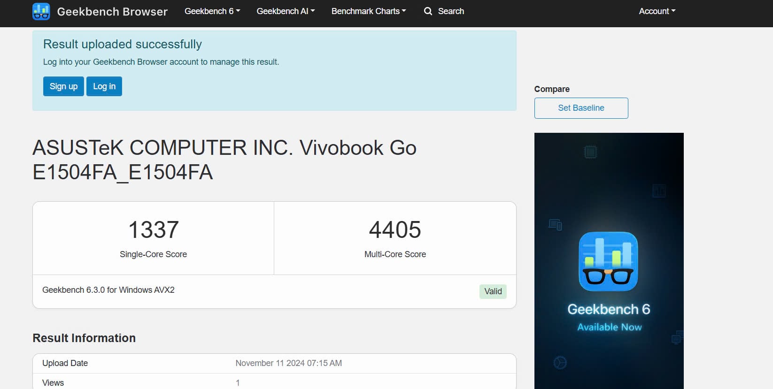Click the Result uploaded successfully heading

pyautogui.click(x=123, y=44)
